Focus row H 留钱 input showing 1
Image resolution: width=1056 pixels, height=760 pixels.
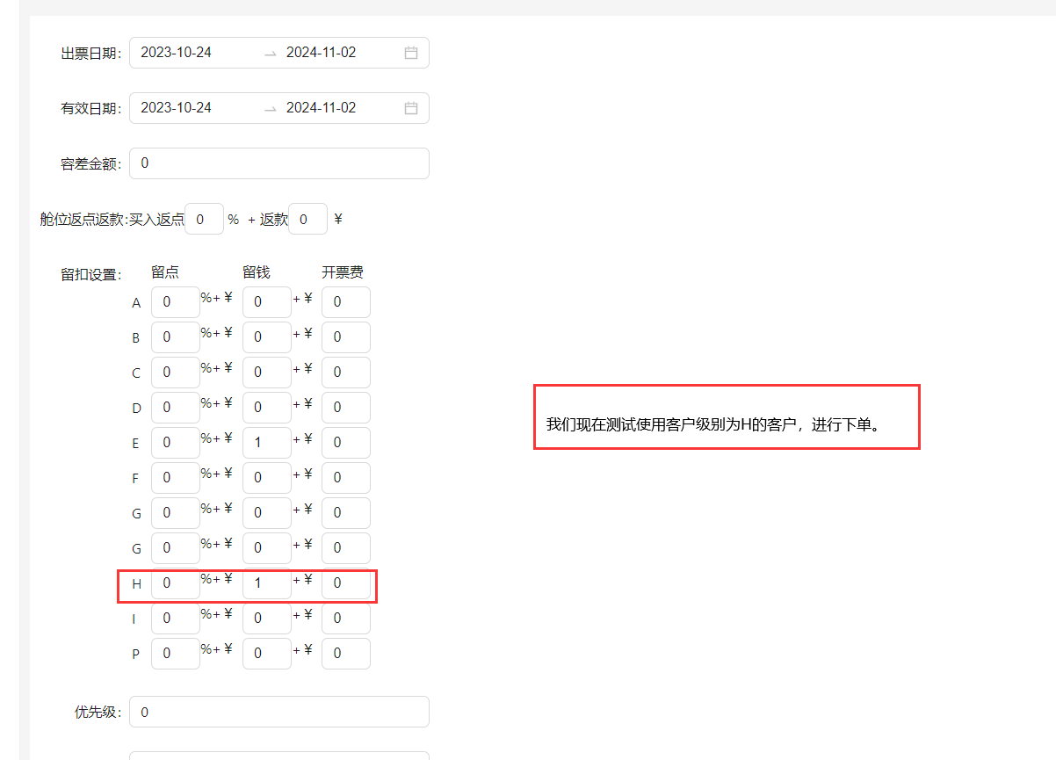tap(267, 583)
